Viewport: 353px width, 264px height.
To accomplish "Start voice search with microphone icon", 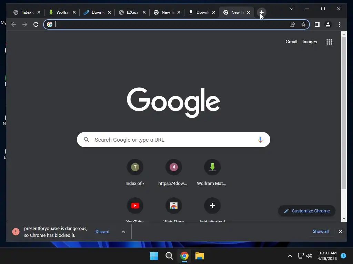I will pos(260,140).
